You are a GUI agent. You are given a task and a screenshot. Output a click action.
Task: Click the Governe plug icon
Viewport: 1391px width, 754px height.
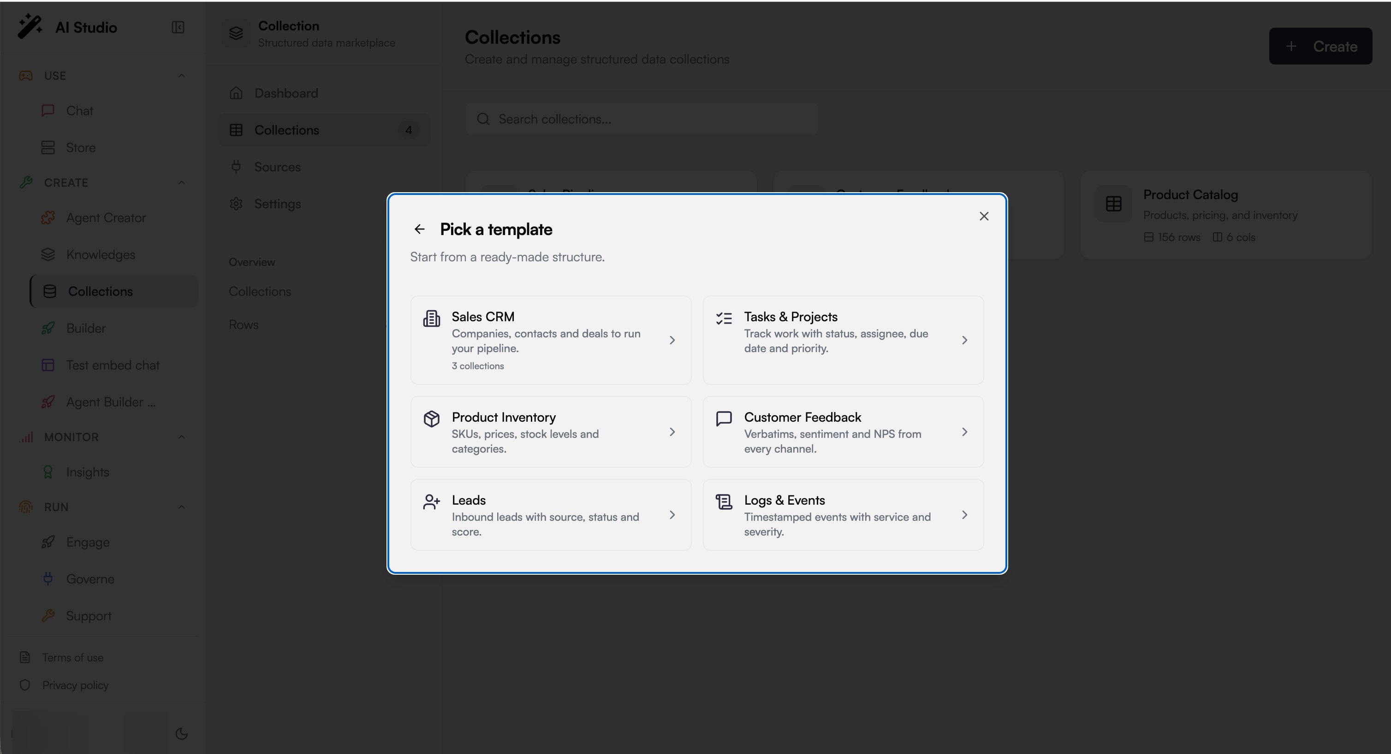(48, 579)
